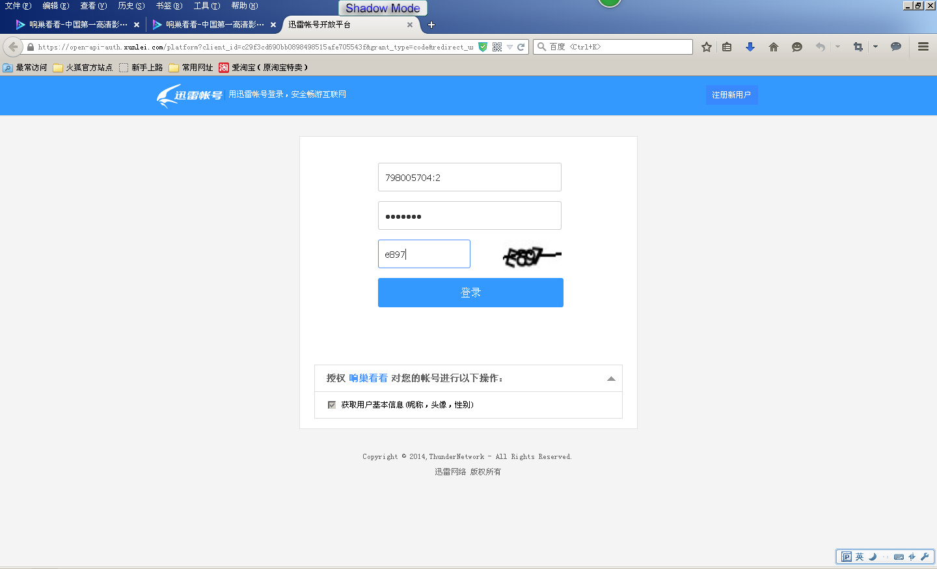
Task: Toggle the 获取用户基本信息 checkbox
Action: coord(332,405)
